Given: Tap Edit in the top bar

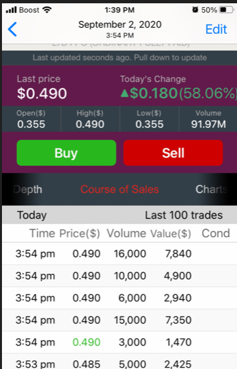Looking at the screenshot, I should coord(216,30).
